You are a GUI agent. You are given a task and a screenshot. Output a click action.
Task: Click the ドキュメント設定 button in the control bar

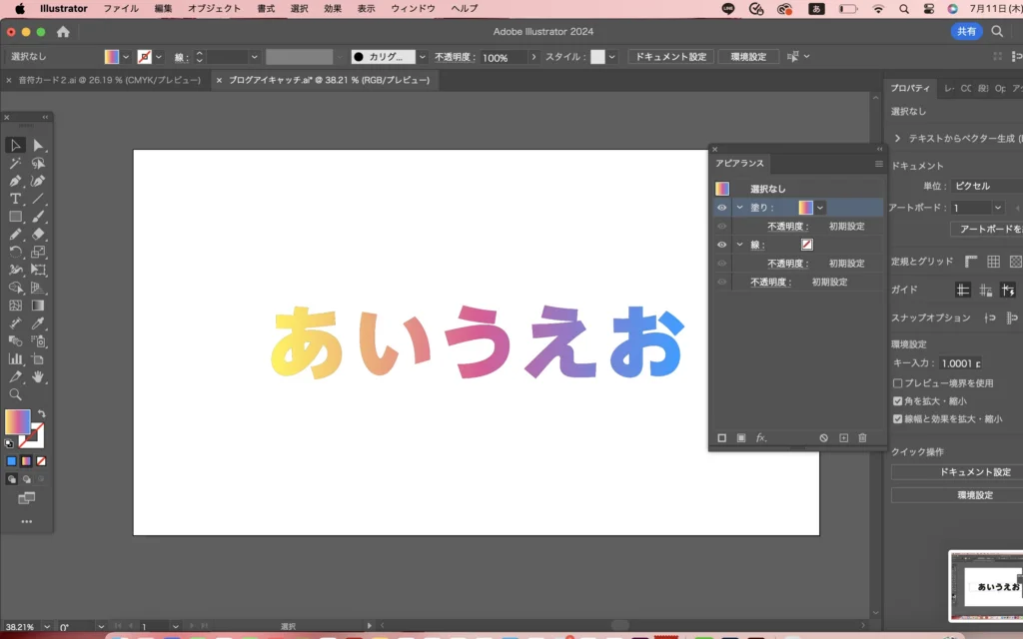point(669,57)
